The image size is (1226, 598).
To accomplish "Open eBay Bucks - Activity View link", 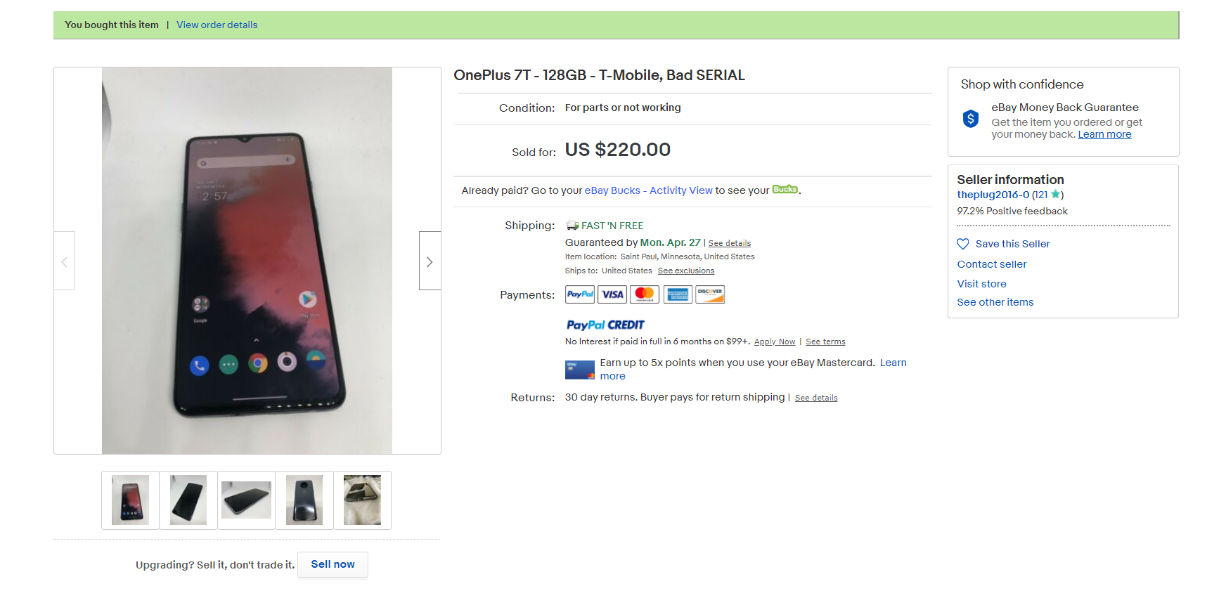I will point(648,190).
